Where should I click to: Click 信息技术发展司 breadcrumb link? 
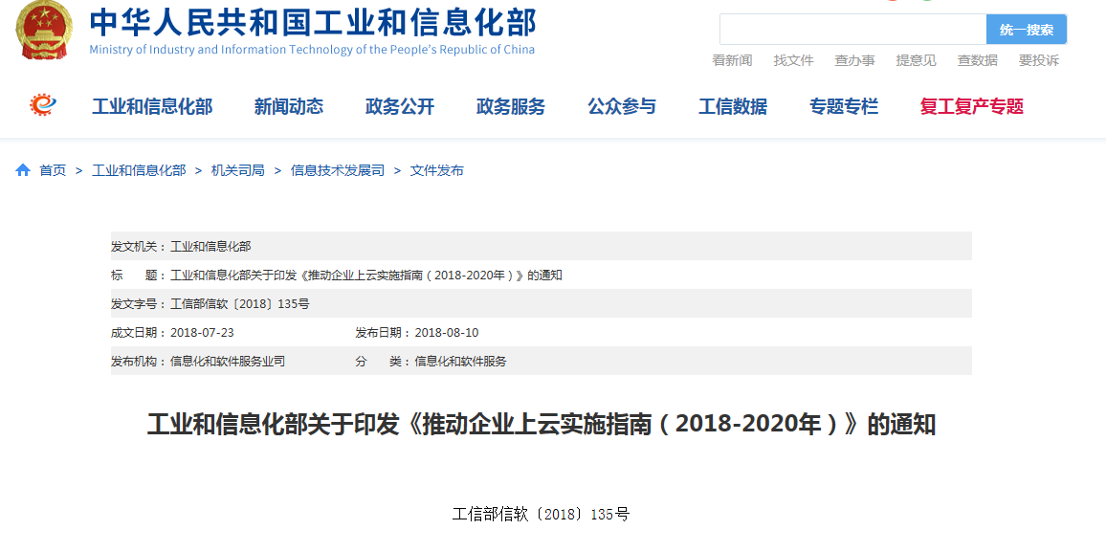[x=338, y=170]
